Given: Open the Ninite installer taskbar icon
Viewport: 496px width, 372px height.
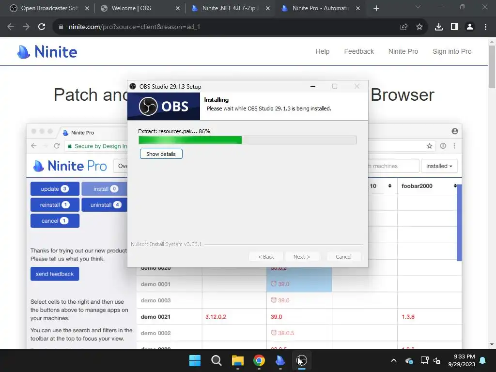Looking at the screenshot, I should (x=280, y=360).
